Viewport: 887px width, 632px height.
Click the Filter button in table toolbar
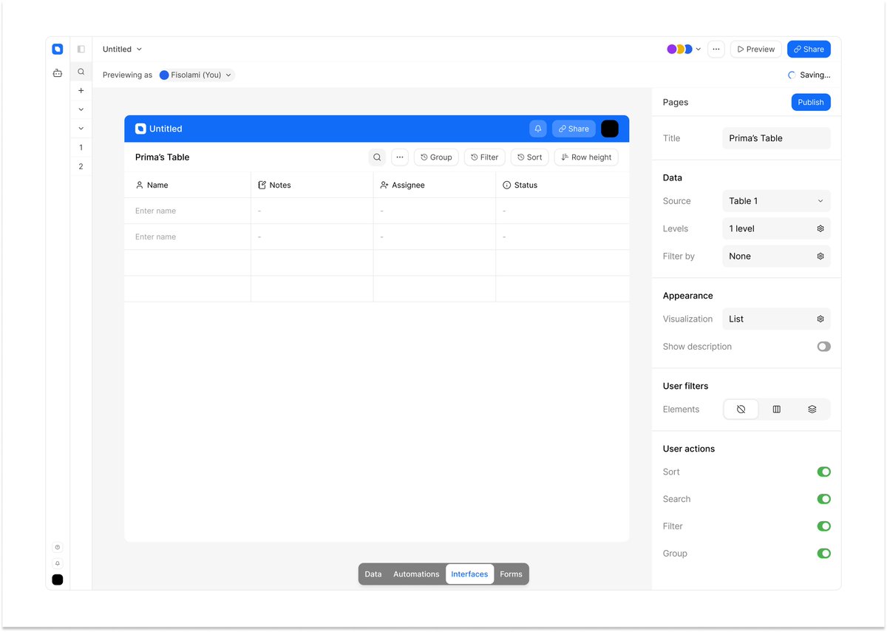pos(485,157)
